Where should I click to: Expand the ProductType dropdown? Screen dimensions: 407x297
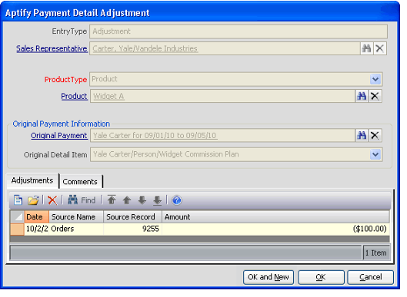[x=375, y=79]
